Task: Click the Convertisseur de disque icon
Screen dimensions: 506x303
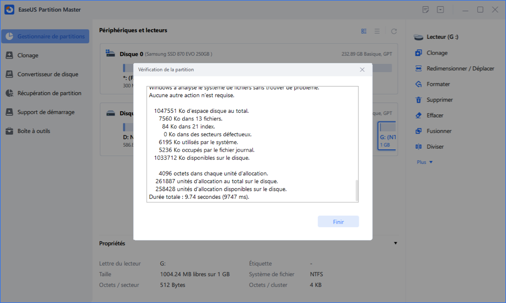Action: pyautogui.click(x=9, y=74)
